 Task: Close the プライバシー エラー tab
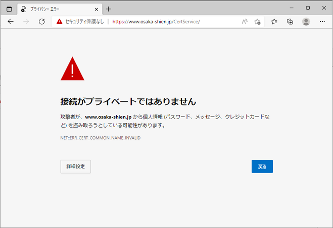(x=96, y=10)
